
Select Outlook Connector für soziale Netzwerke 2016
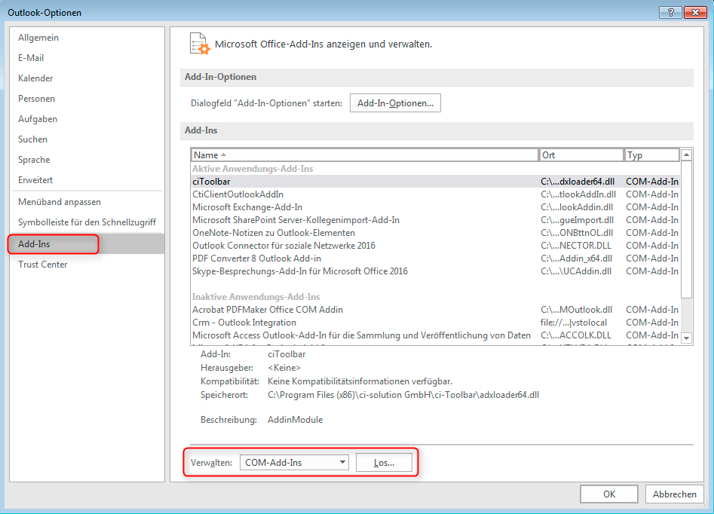tap(435, 246)
